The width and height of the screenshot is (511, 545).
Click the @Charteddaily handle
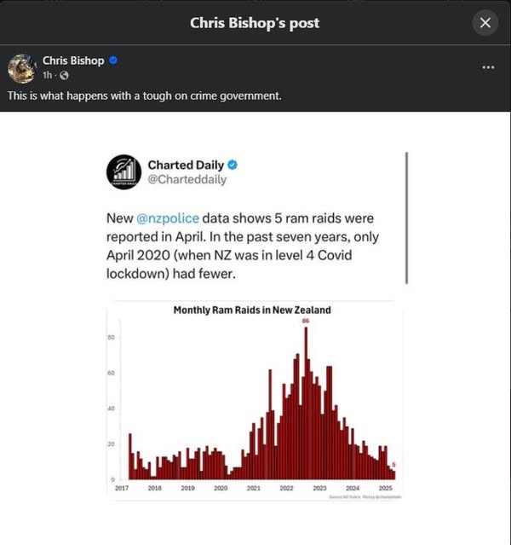tap(187, 179)
